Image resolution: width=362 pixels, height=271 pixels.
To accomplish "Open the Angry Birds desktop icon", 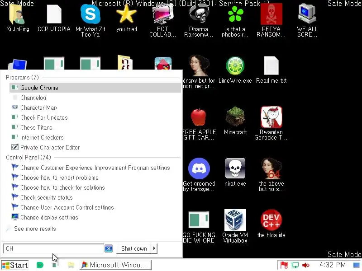I will coord(163,63).
